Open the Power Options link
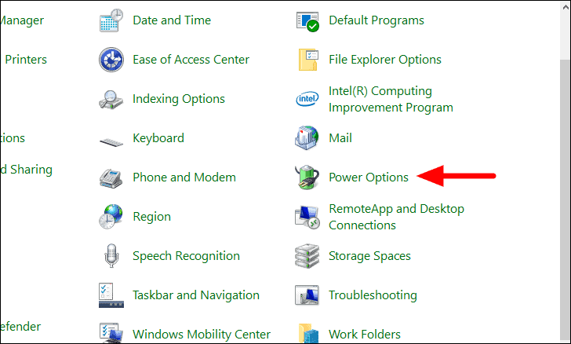571x344 pixels. pyautogui.click(x=368, y=177)
